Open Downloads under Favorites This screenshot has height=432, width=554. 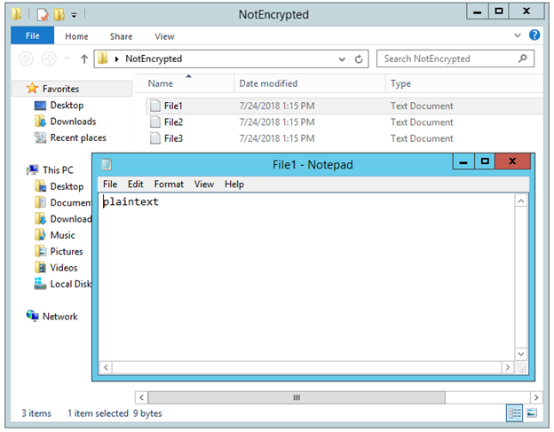point(73,122)
